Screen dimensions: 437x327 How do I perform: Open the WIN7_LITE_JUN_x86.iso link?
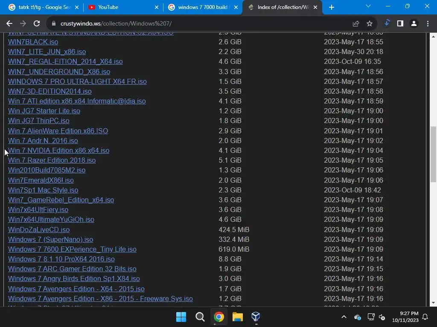point(47,52)
